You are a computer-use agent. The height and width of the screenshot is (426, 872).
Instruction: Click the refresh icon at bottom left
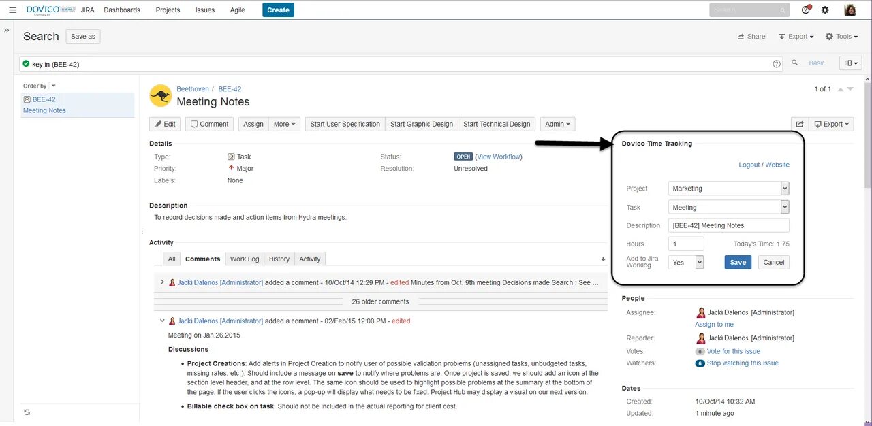coord(27,412)
